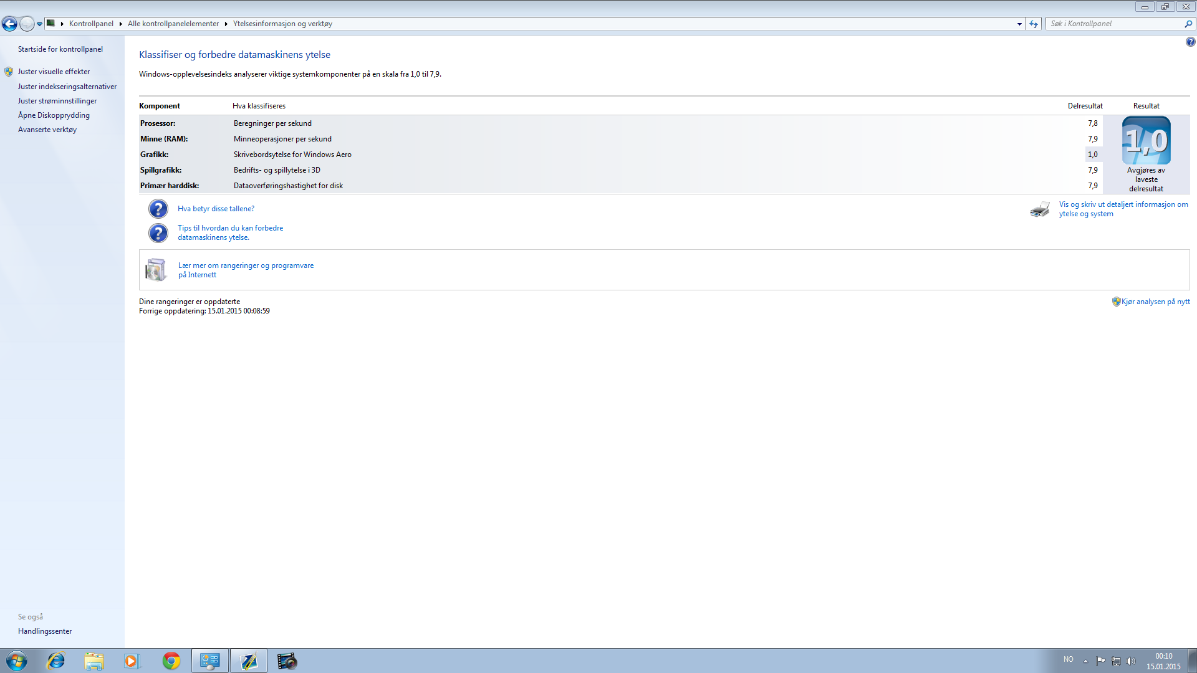The height and width of the screenshot is (673, 1197).
Task: Expand the arrow after Kontrollpanel breadcrumb
Action: [120, 24]
